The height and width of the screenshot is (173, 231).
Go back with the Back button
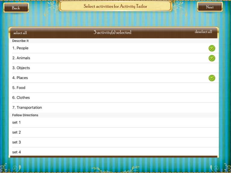[16, 8]
